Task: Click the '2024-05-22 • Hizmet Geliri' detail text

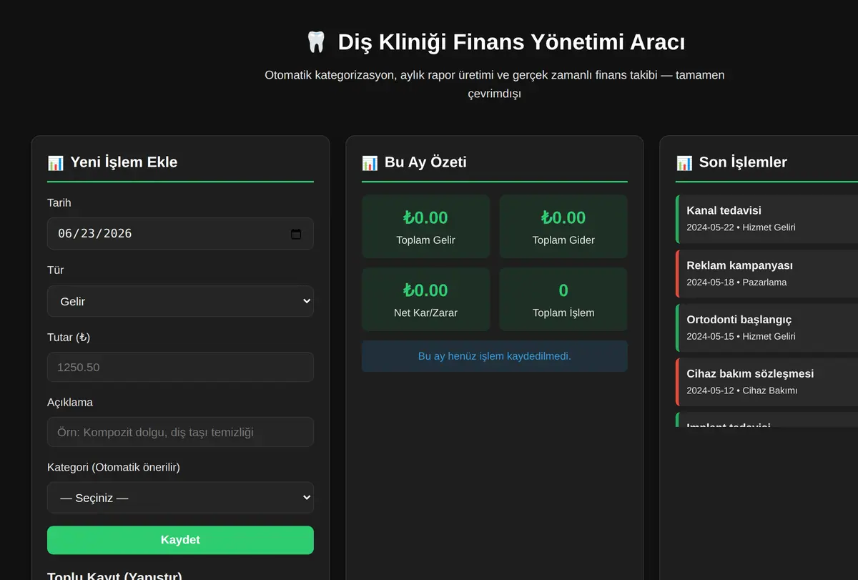Action: point(741,227)
